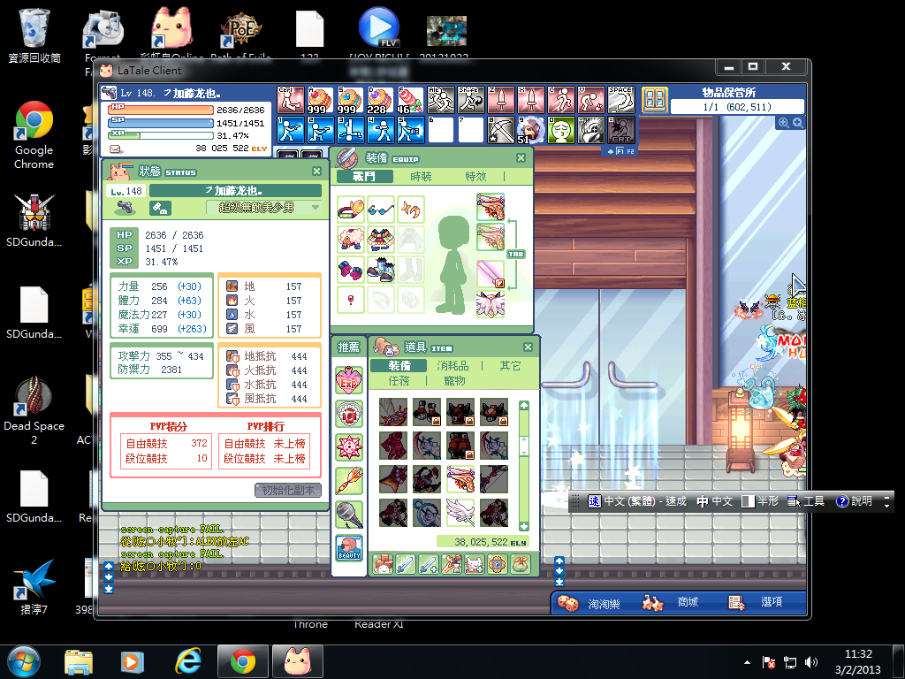
Task: Switch to the 時裝 tab in the equipment panel
Action: pyautogui.click(x=422, y=177)
